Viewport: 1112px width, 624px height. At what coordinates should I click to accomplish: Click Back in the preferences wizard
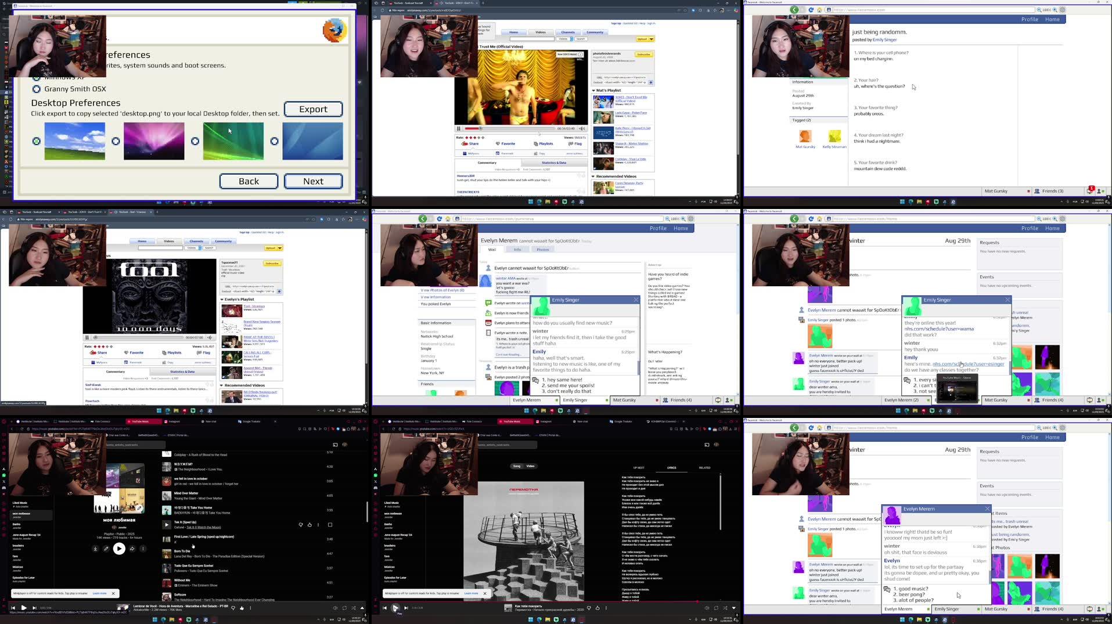249,181
